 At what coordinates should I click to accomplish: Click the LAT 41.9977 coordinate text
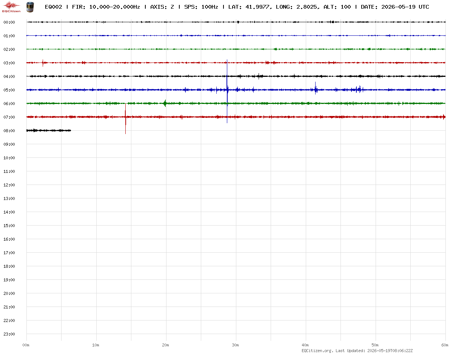[x=249, y=7]
